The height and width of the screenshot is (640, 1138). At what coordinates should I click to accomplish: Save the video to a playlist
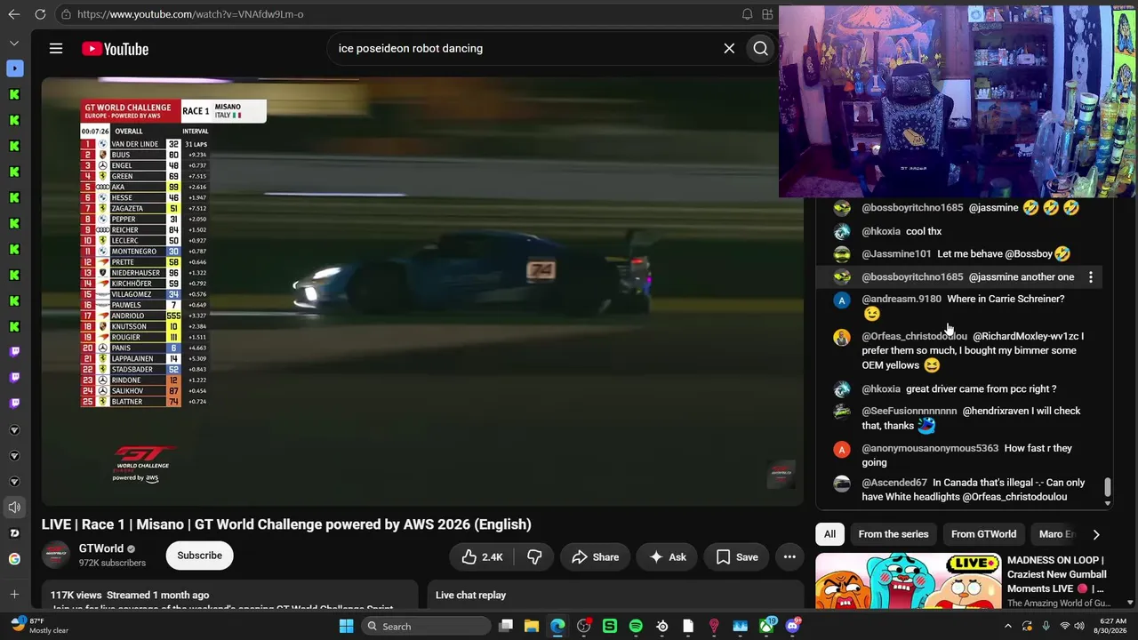coord(737,557)
